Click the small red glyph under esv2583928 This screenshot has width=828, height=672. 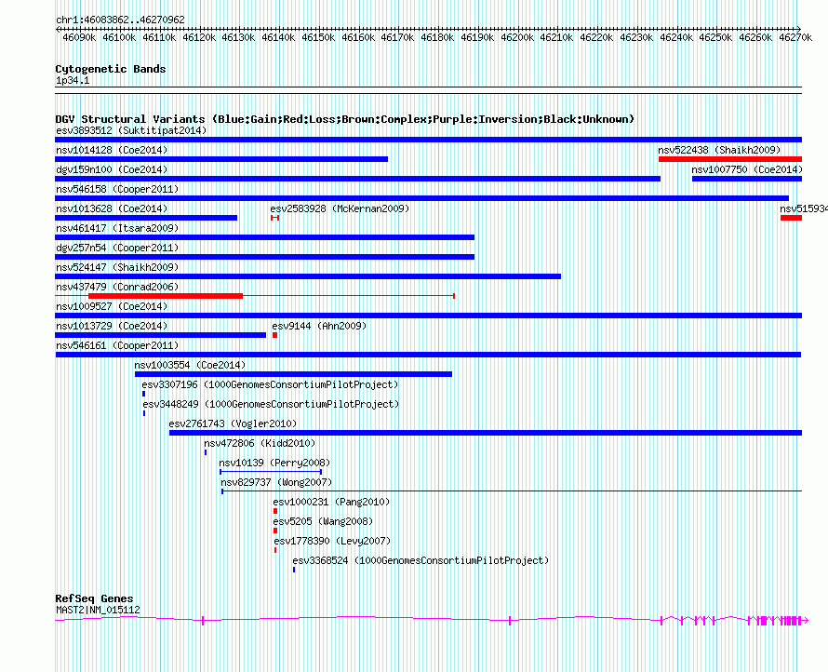[274, 218]
